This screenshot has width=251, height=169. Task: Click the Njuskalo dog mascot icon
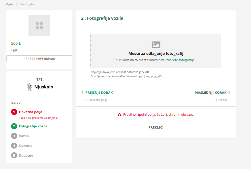[x=29, y=87]
